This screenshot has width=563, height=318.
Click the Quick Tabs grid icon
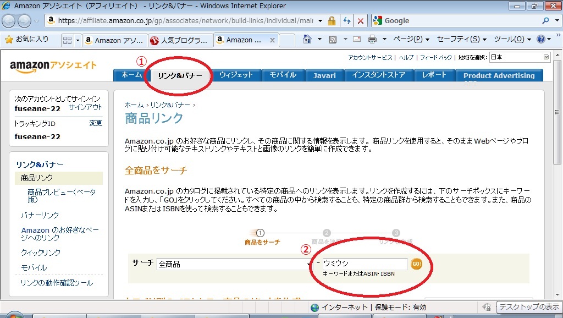[x=67, y=40]
